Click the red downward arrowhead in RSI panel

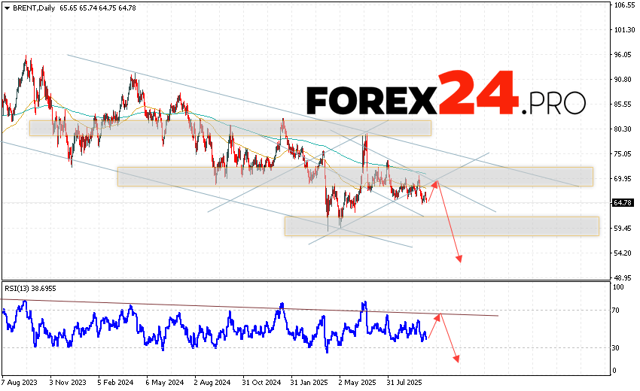(x=456, y=359)
